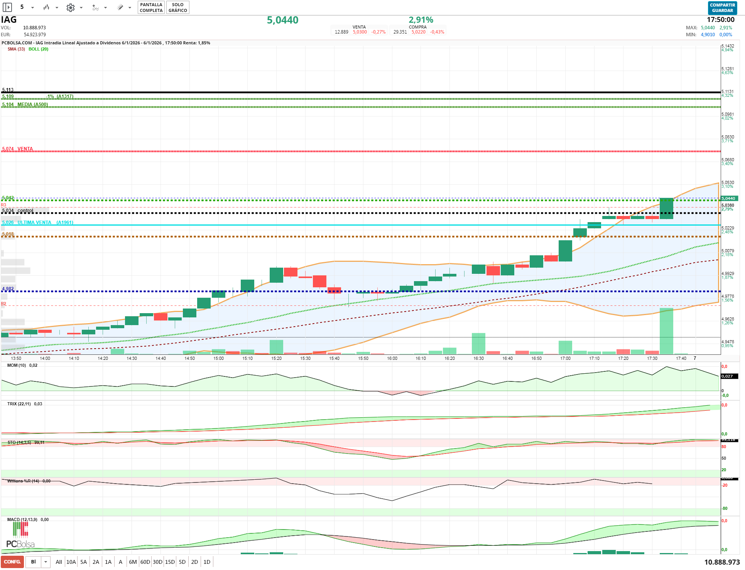The image size is (745, 570).
Task: Click the candlestick chart type icon
Action: [46, 7]
